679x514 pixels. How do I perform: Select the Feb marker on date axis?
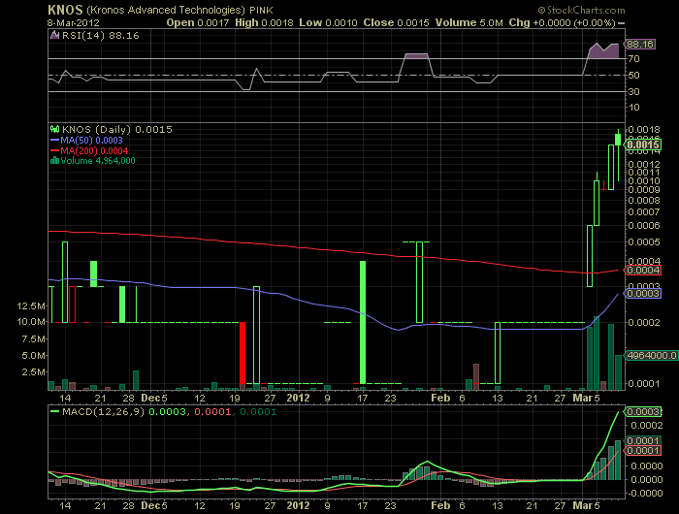coord(439,398)
